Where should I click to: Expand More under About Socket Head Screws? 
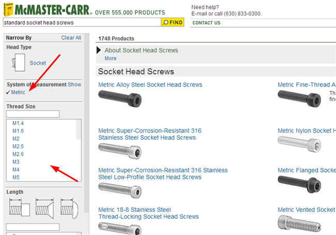click(x=110, y=59)
